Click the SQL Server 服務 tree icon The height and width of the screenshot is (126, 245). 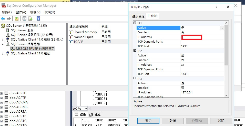click(7, 30)
